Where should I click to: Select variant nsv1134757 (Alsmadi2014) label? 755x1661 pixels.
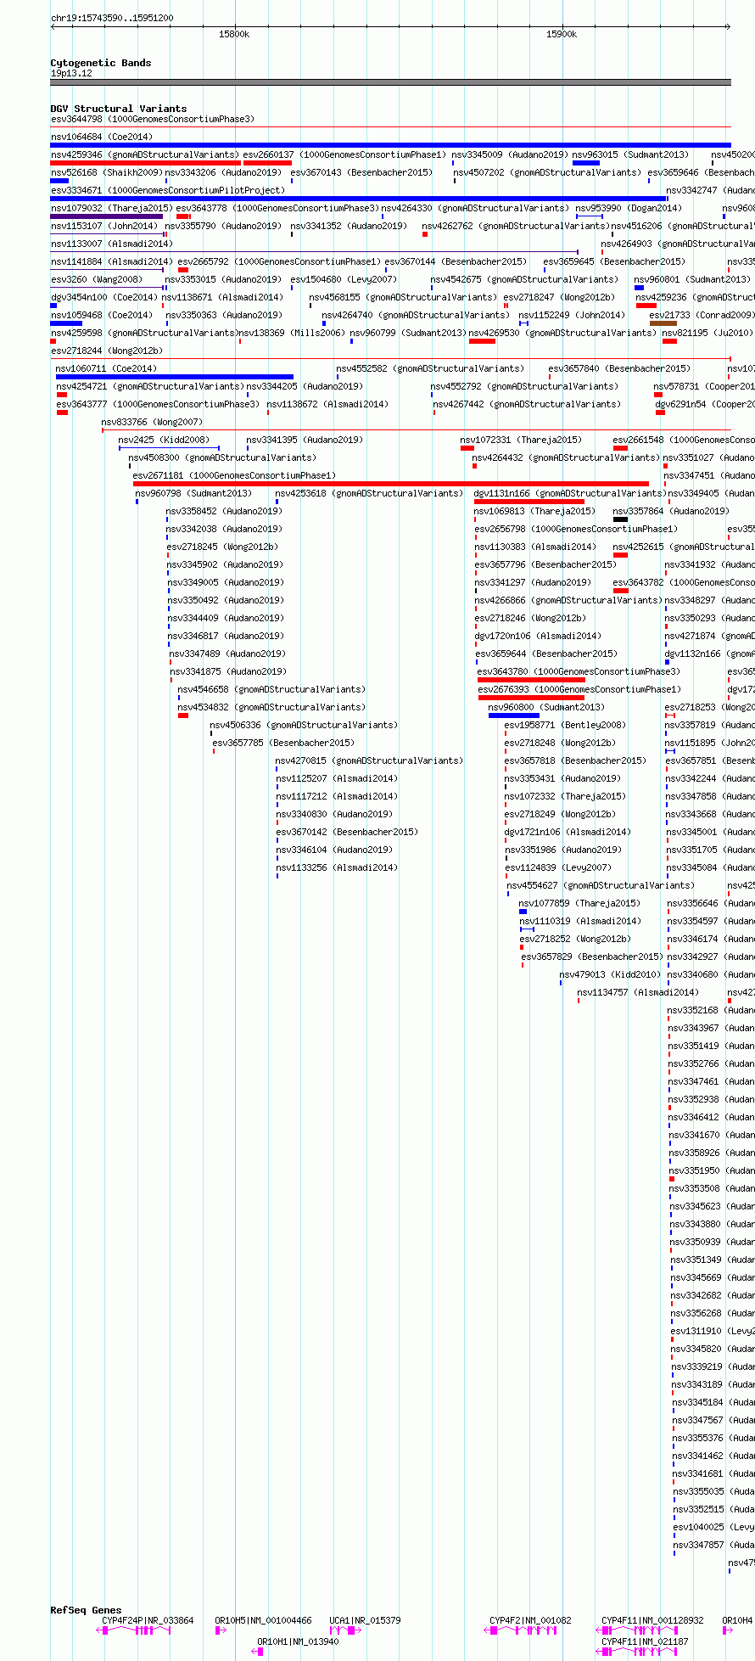(x=639, y=992)
